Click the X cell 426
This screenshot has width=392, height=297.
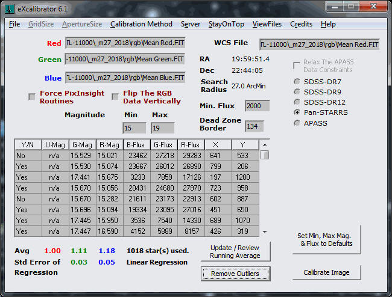(x=218, y=231)
